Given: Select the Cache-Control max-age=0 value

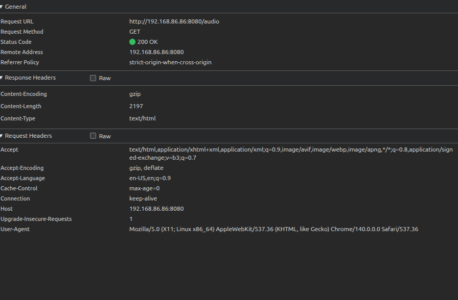Looking at the screenshot, I should pos(144,188).
